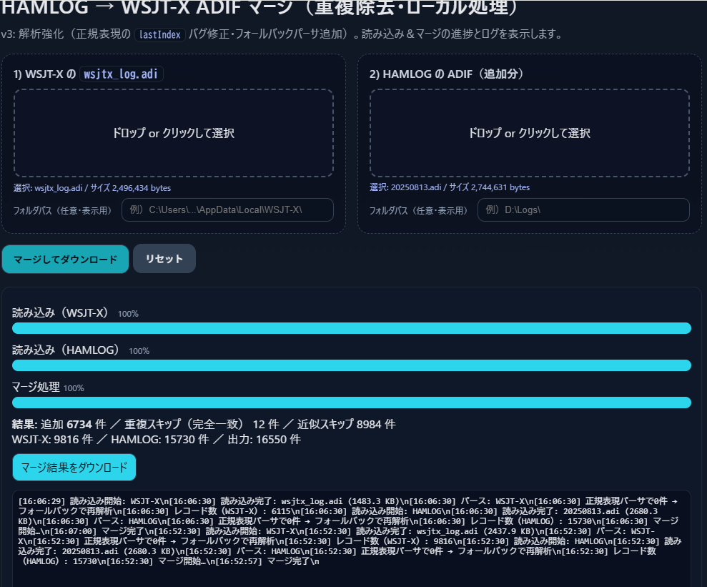Screen dimensions: 707x587
Task: Open the HAMLOG ADIF drop zone
Action: [530, 133]
